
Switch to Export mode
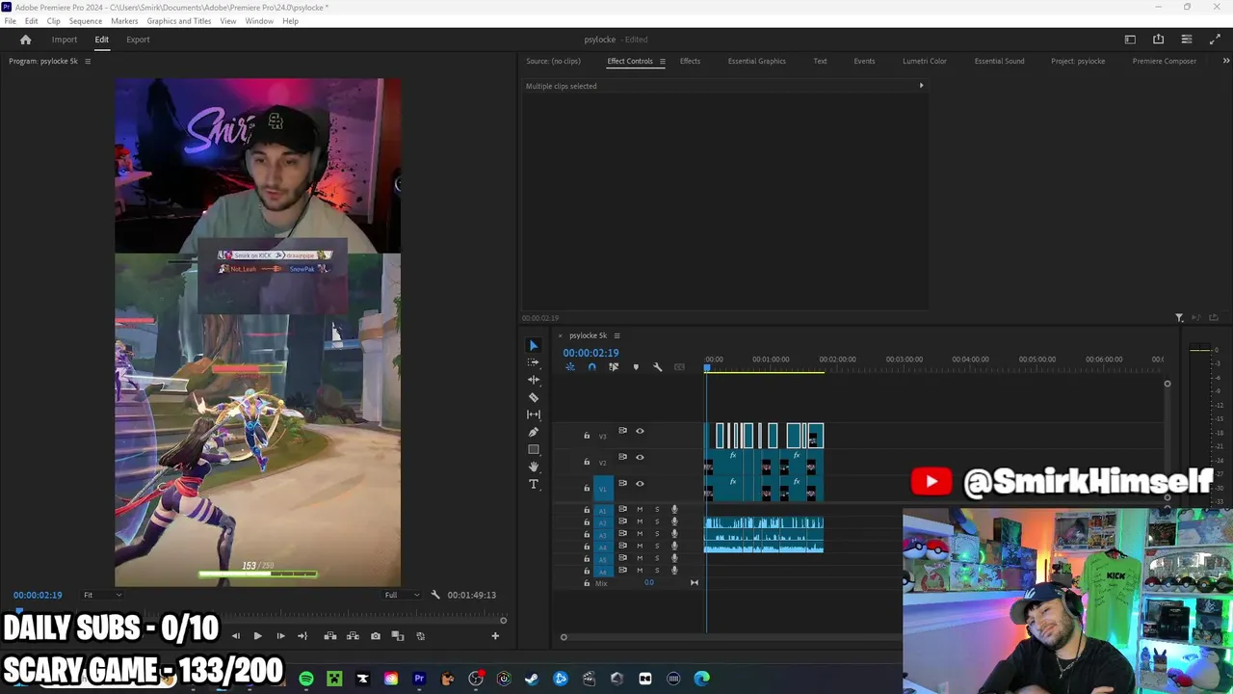(138, 40)
